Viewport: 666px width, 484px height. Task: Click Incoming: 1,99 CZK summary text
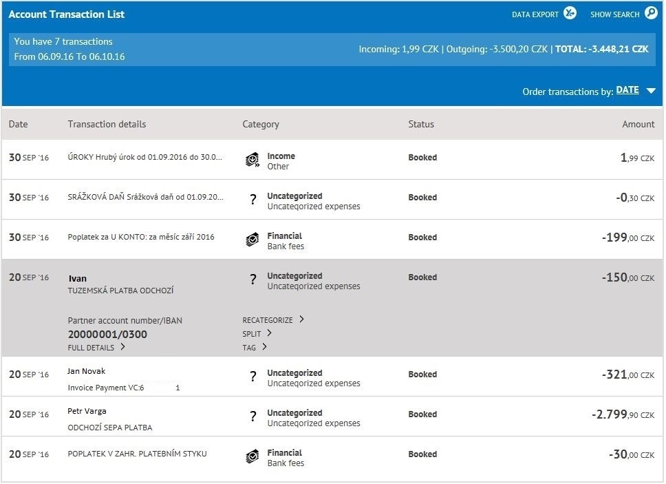click(399, 50)
